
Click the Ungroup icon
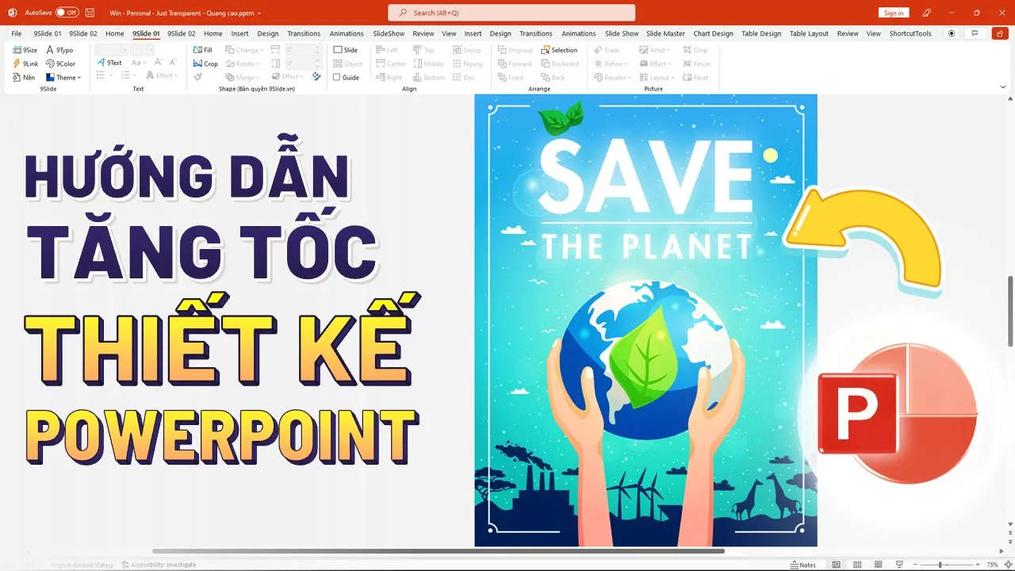515,50
